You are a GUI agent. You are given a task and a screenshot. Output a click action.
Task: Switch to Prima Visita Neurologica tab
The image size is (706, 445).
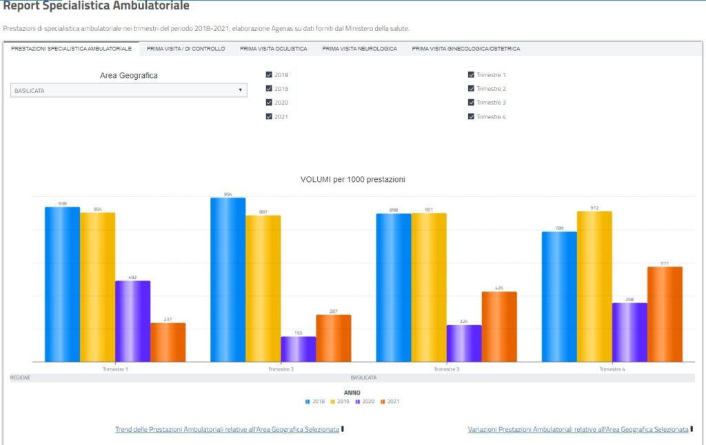tap(359, 49)
